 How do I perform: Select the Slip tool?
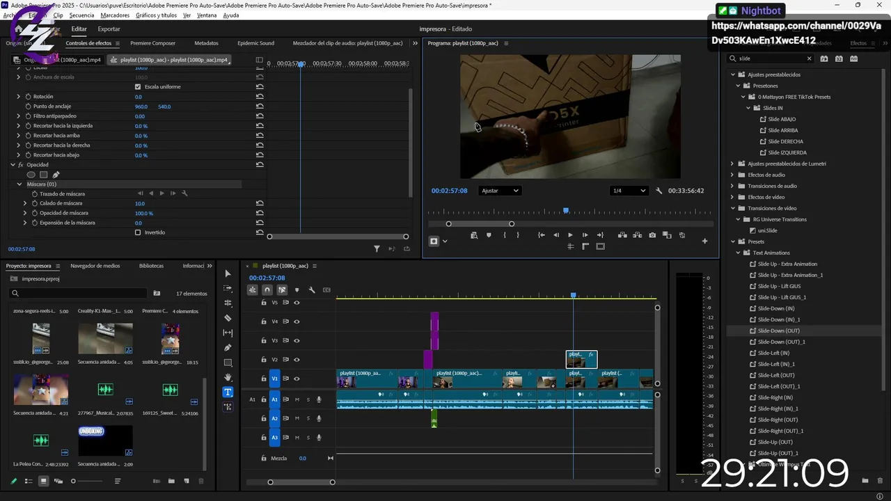(x=228, y=333)
